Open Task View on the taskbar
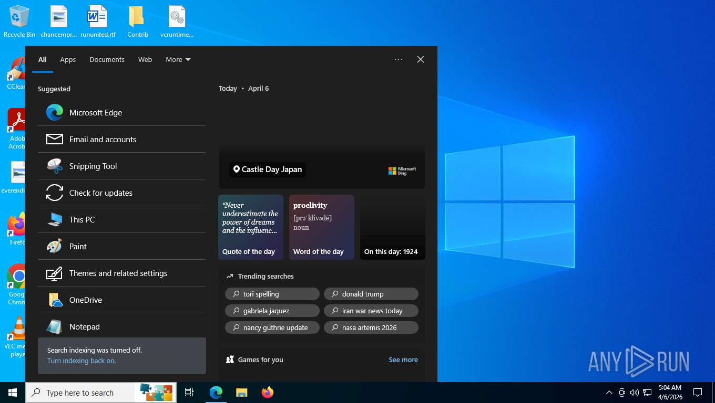715x403 pixels. click(189, 393)
